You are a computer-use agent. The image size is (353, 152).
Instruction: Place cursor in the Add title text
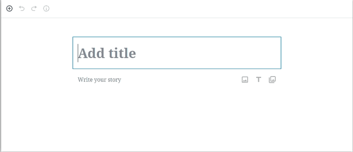pos(107,53)
